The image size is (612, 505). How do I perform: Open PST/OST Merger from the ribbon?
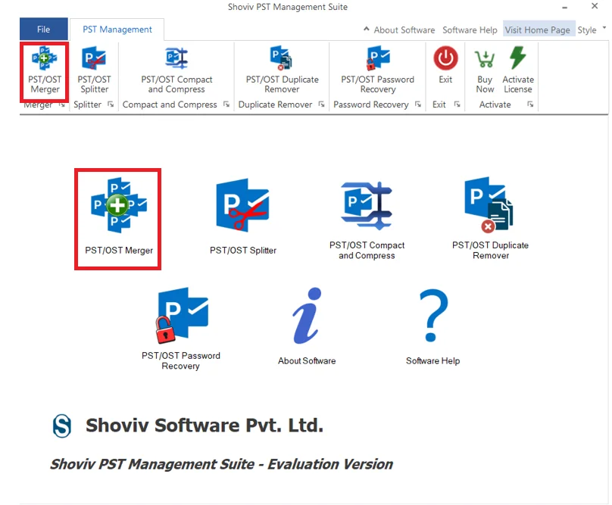(45, 70)
